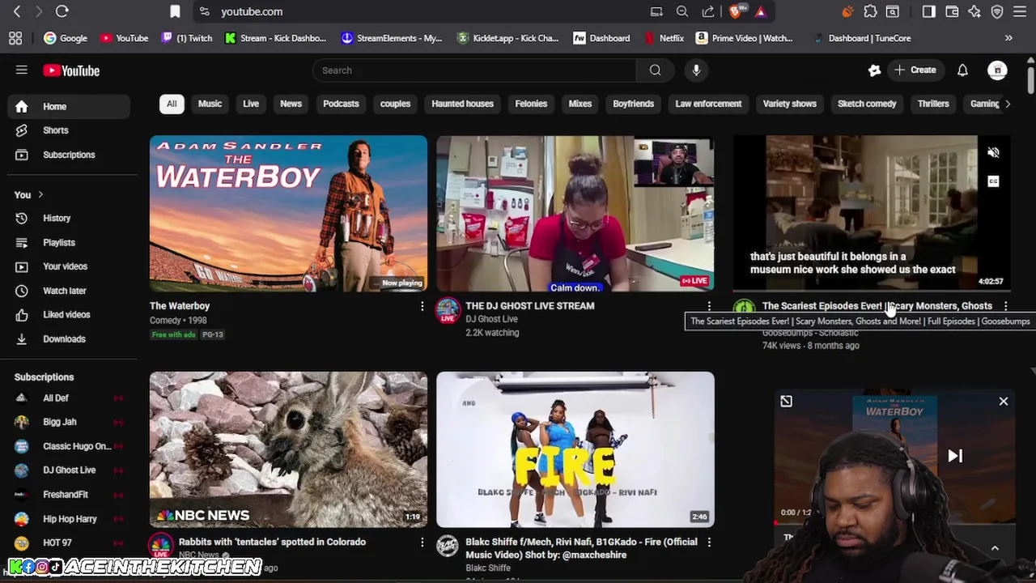Viewport: 1036px width, 583px height.
Task: Open Bigg Jah subscription channel
Action: 69,422
